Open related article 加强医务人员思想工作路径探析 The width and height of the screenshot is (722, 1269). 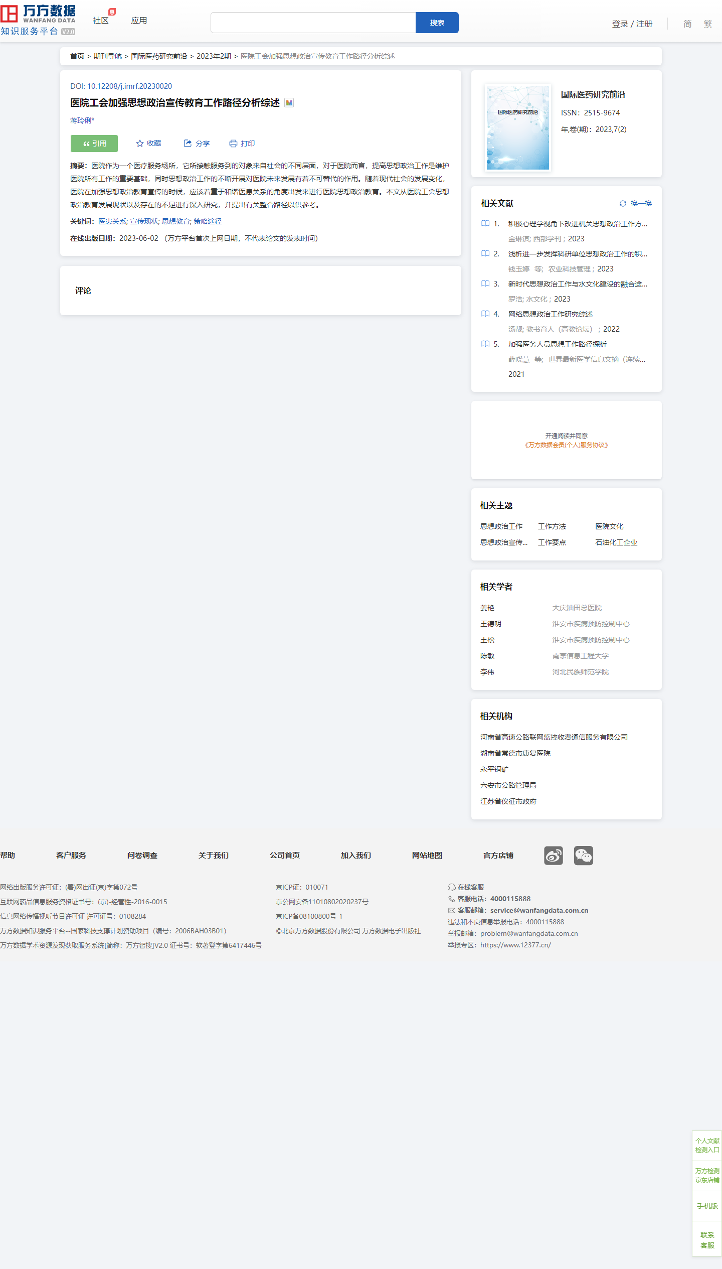558,344
